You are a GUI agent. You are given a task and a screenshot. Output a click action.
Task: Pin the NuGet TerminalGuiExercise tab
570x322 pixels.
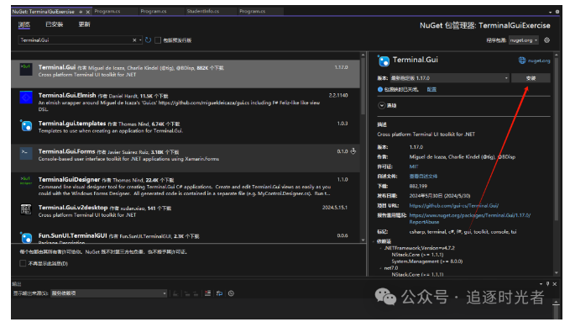(81, 12)
